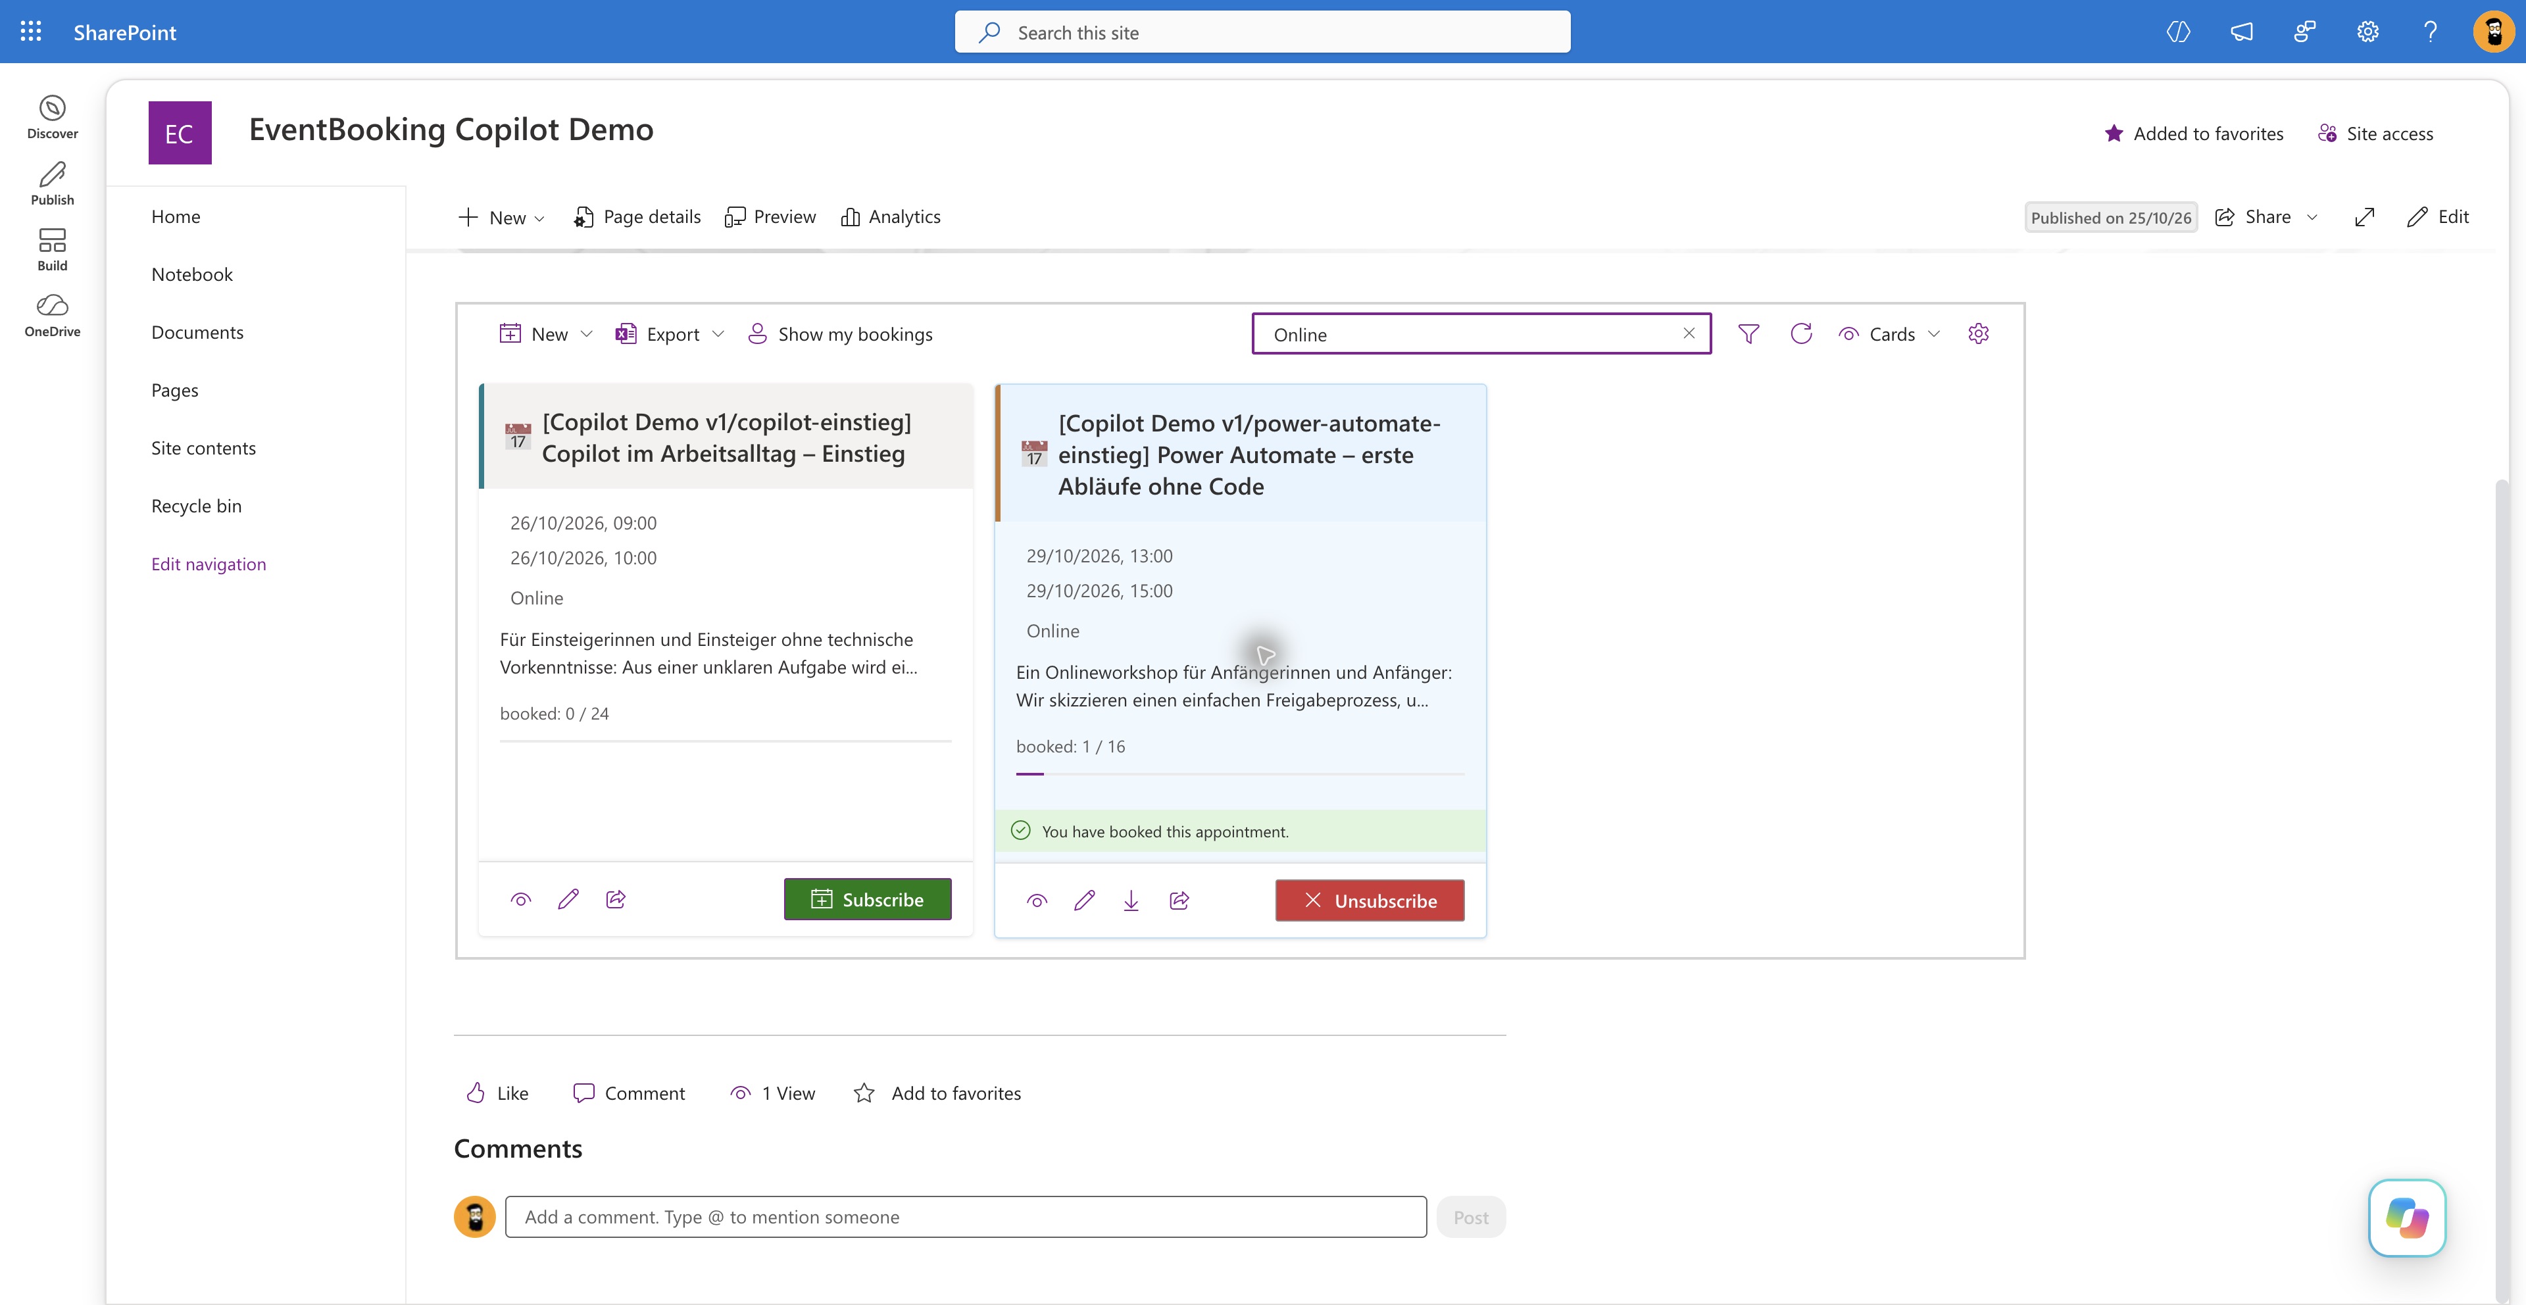Share the Copilot im Arbeitsalltag event
Screen dimensions: 2526x1305
616,898
